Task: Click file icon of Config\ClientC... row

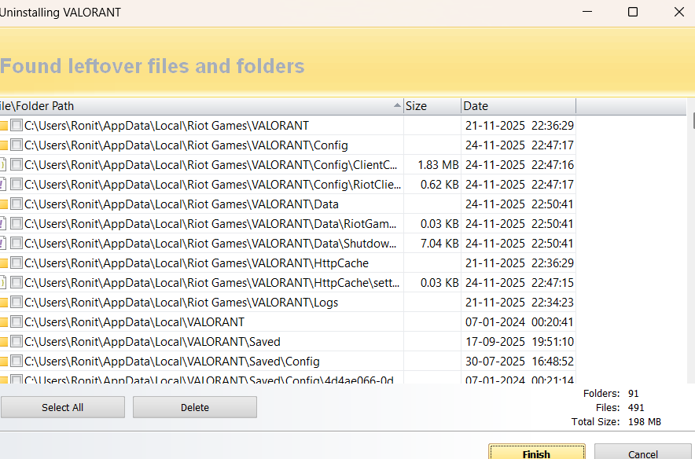Action: 3,165
